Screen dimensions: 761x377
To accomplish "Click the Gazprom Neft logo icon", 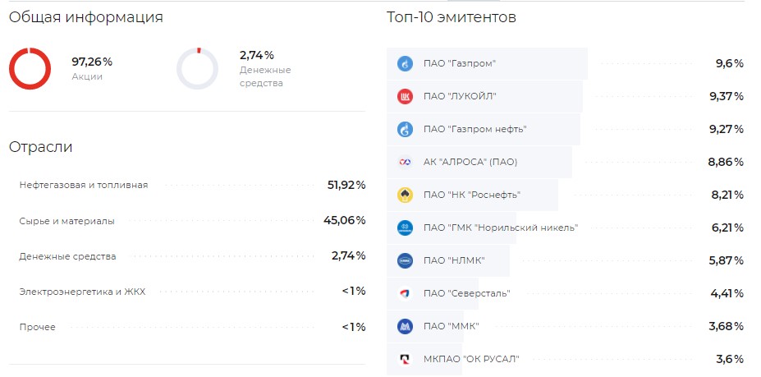I will (x=405, y=129).
